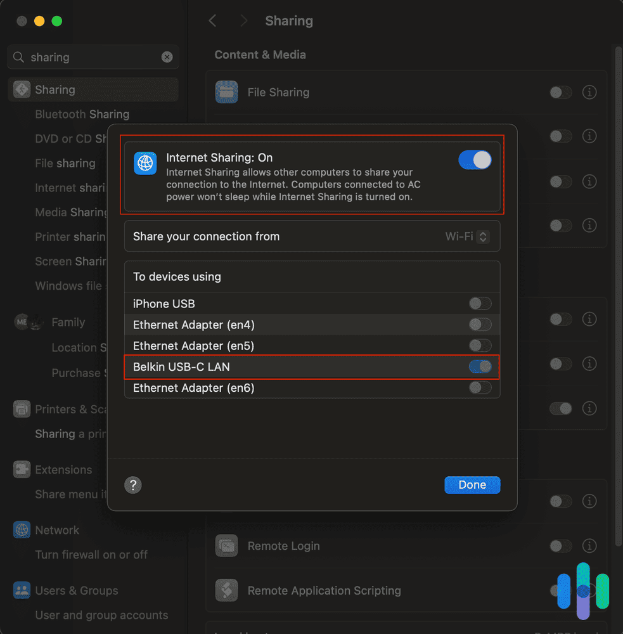Viewport: 623px width, 634px height.
Task: Open the info icon next to File Sharing
Action: pyautogui.click(x=589, y=92)
